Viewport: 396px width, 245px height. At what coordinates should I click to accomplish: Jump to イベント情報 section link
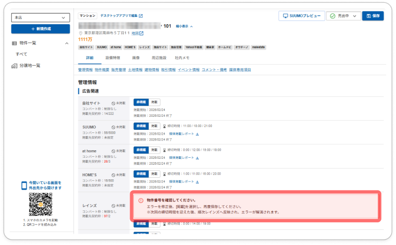click(x=189, y=70)
